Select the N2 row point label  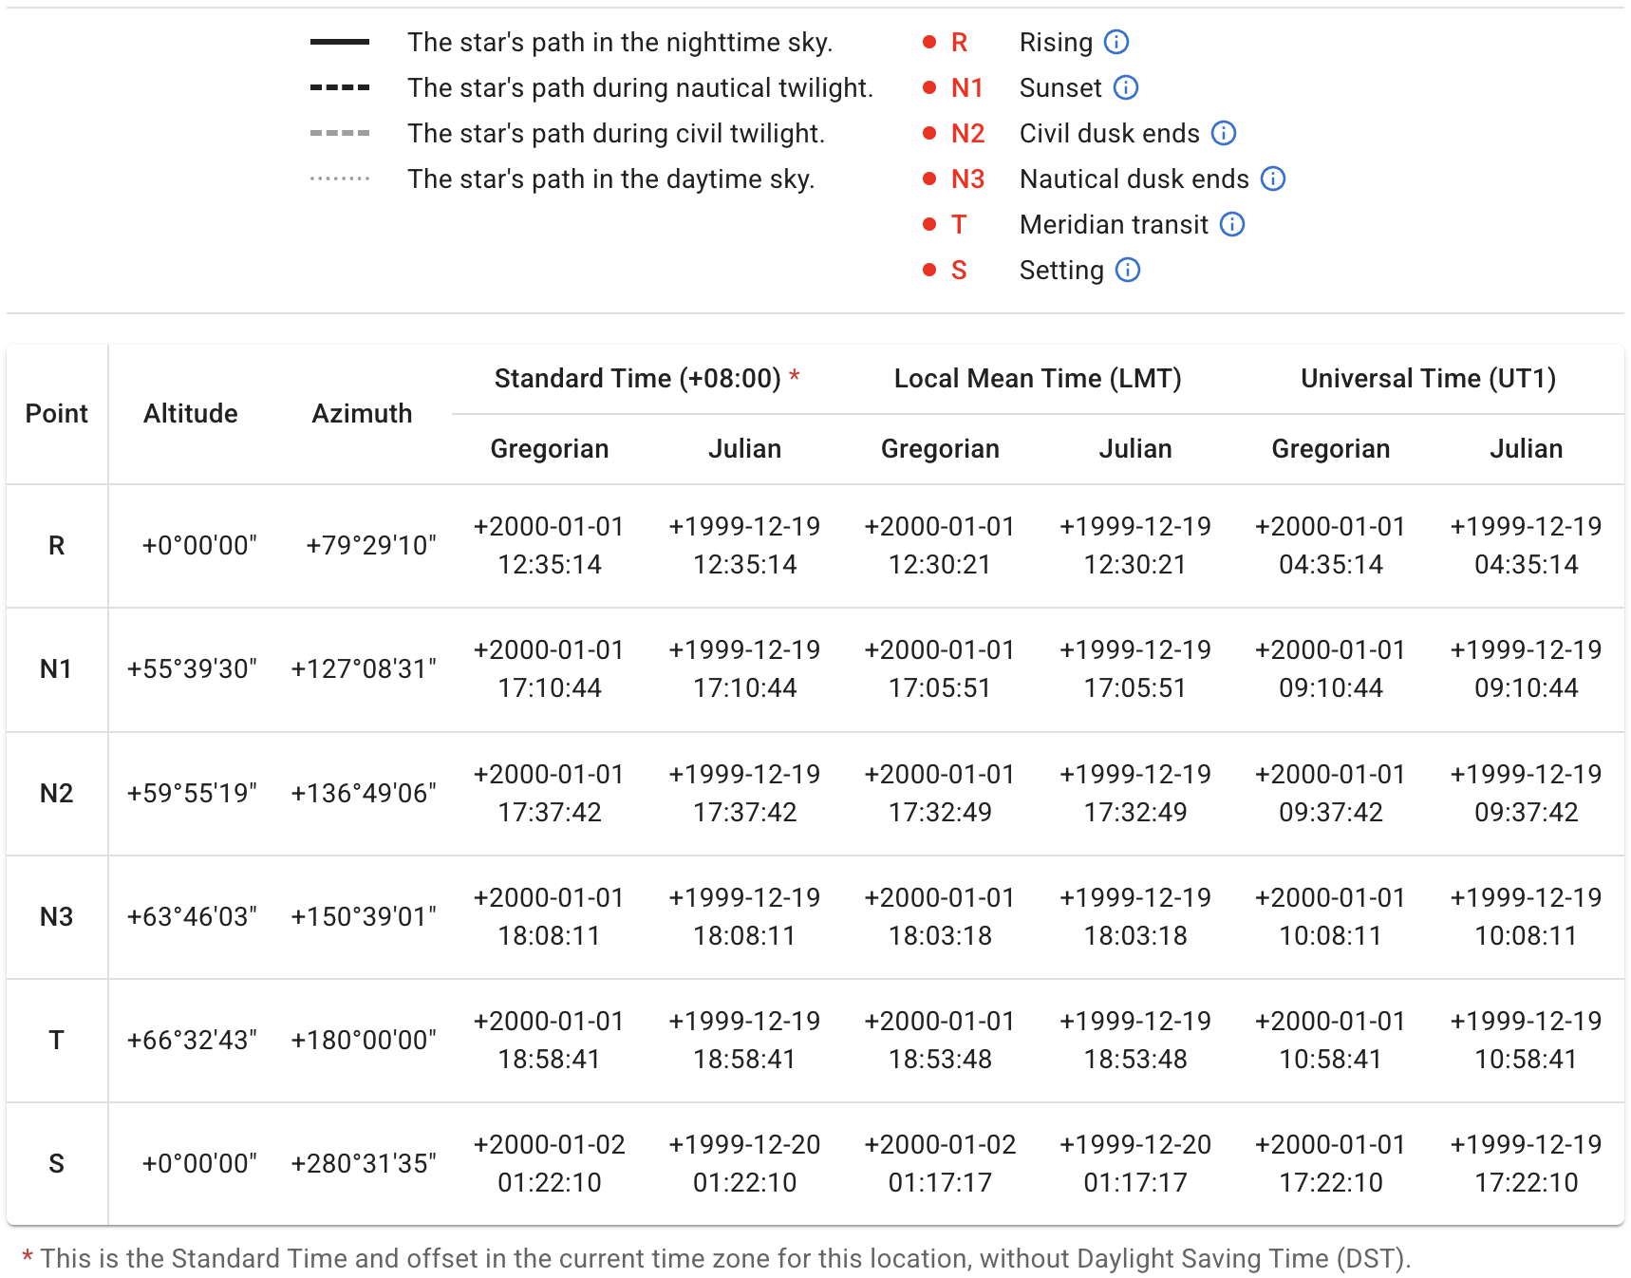pyautogui.click(x=57, y=793)
